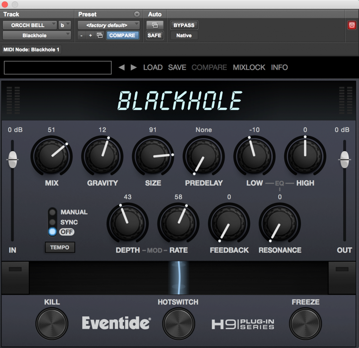Click the PREDELAY value None

(x=204, y=130)
